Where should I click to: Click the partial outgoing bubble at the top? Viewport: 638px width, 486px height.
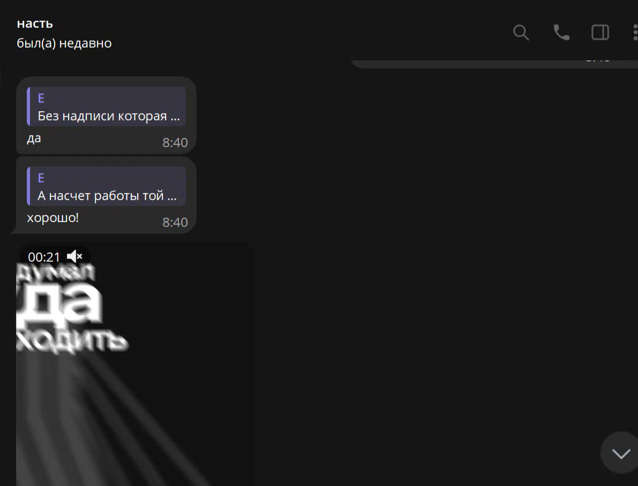[482, 62]
